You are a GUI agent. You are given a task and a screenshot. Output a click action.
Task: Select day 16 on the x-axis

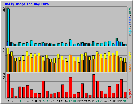click(66, 101)
